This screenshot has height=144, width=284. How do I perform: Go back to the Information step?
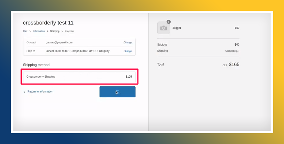tap(39, 31)
